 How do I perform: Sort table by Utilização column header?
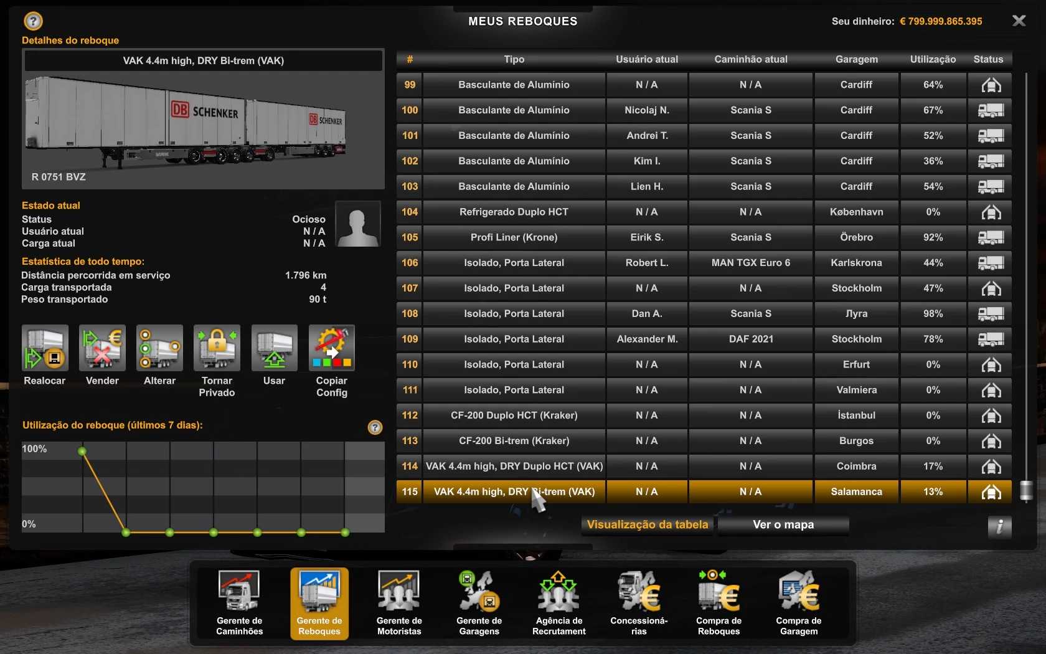pos(933,59)
